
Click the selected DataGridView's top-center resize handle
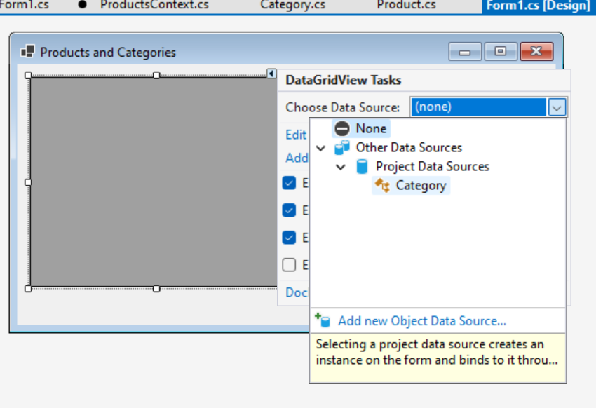[156, 74]
